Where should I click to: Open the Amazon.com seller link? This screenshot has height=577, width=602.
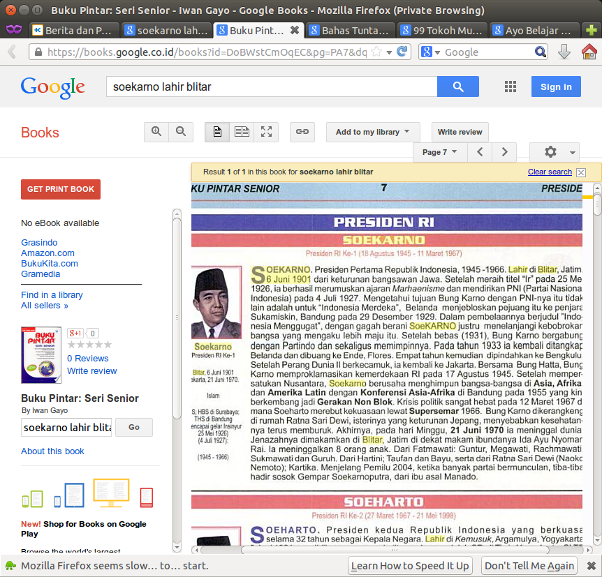(47, 253)
